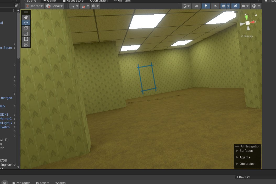Expand the Switch hierarchy row arrow

coord(15,127)
